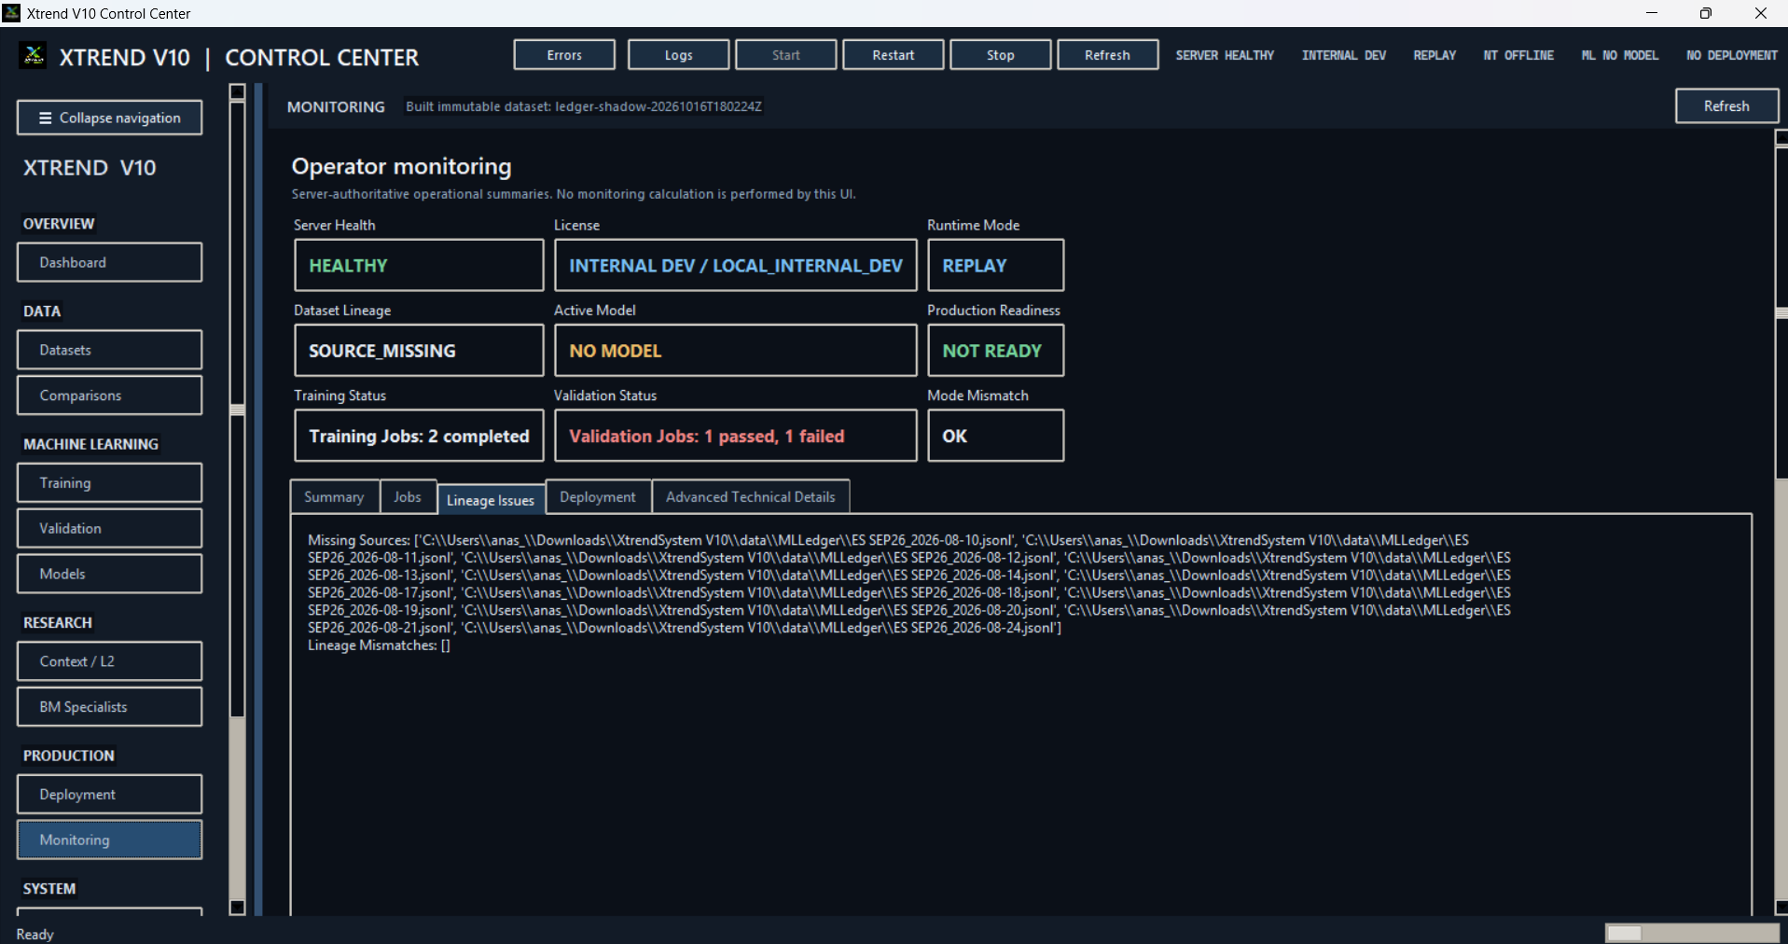Screen dimensions: 1788x944
Task: Click the Start server button
Action: tap(785, 55)
